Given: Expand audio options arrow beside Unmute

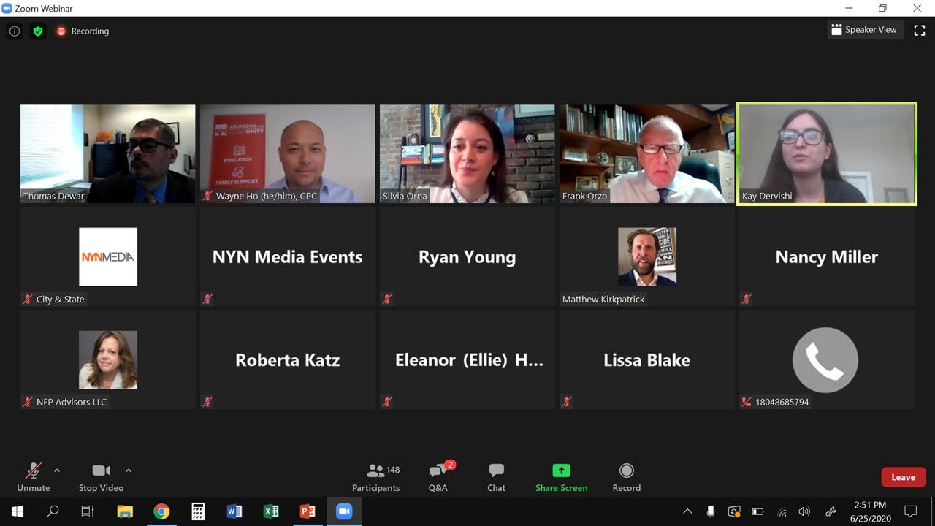Looking at the screenshot, I should (57, 470).
